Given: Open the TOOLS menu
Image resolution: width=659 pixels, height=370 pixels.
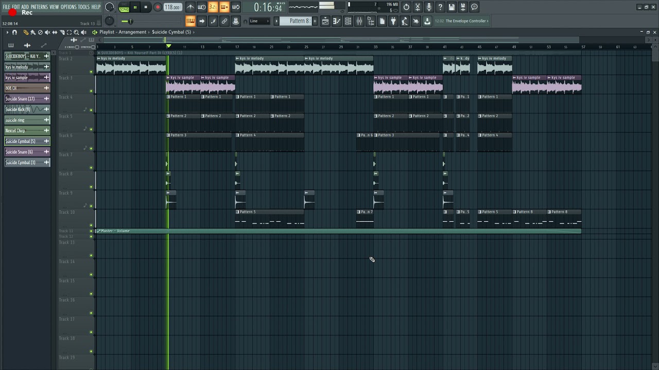Looking at the screenshot, I should [83, 7].
